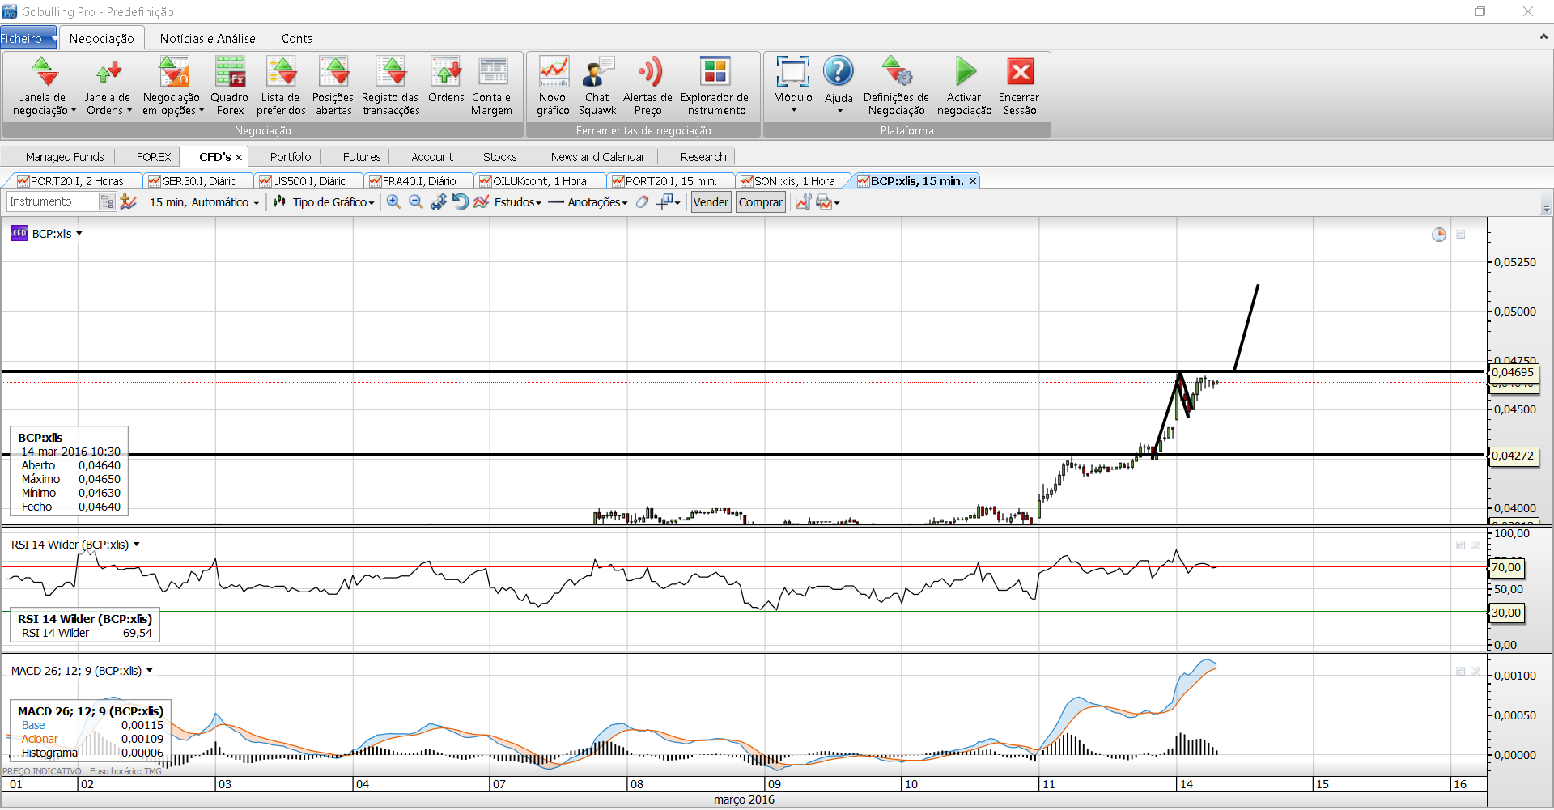Open the print/export chart dropdown

click(828, 202)
